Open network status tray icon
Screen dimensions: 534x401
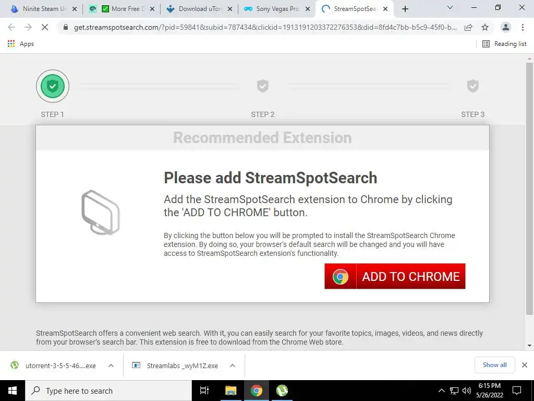pos(454,391)
